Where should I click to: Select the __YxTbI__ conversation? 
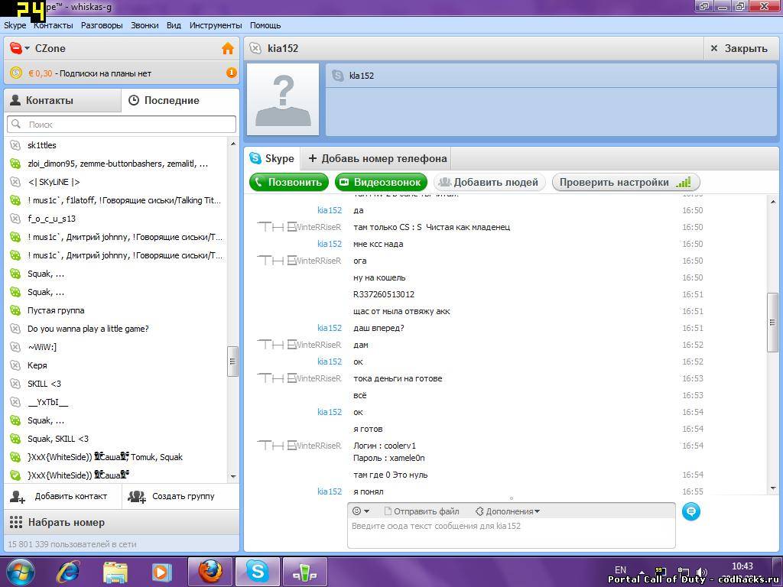(115, 402)
